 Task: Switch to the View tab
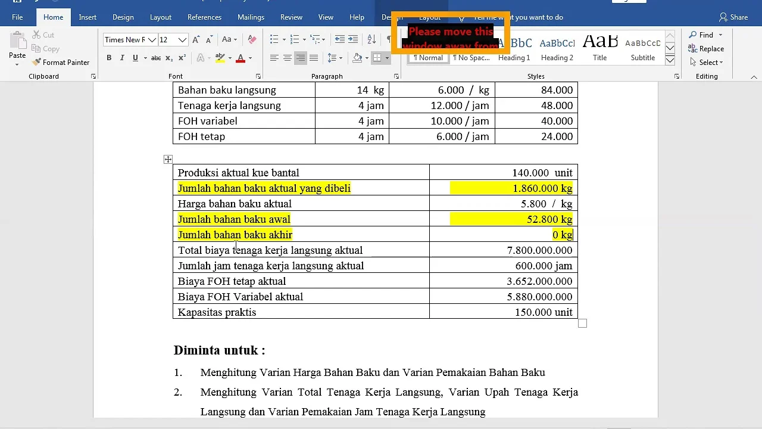(x=326, y=17)
